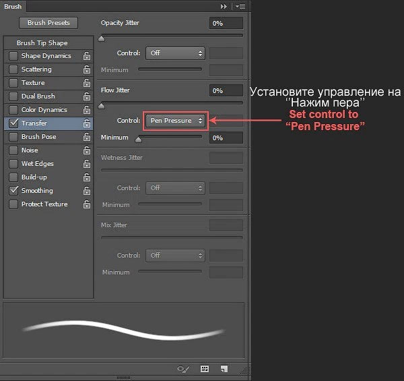Open the Color Dynamics settings label

point(44,110)
